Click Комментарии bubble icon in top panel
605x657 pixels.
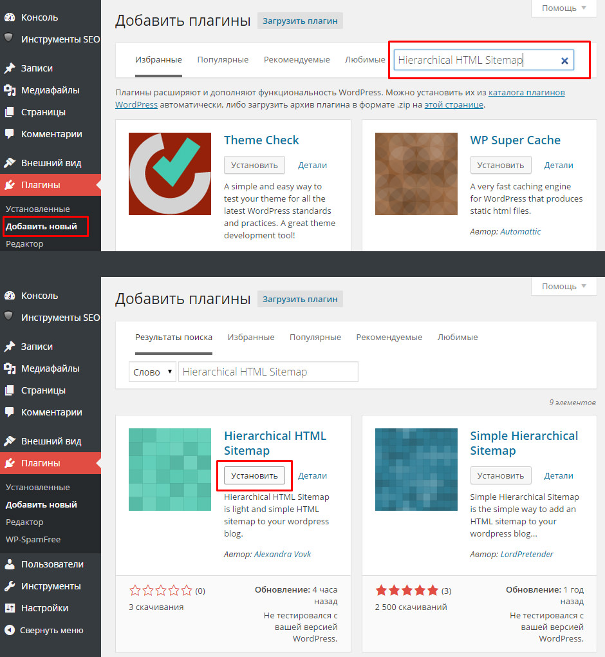pos(10,134)
